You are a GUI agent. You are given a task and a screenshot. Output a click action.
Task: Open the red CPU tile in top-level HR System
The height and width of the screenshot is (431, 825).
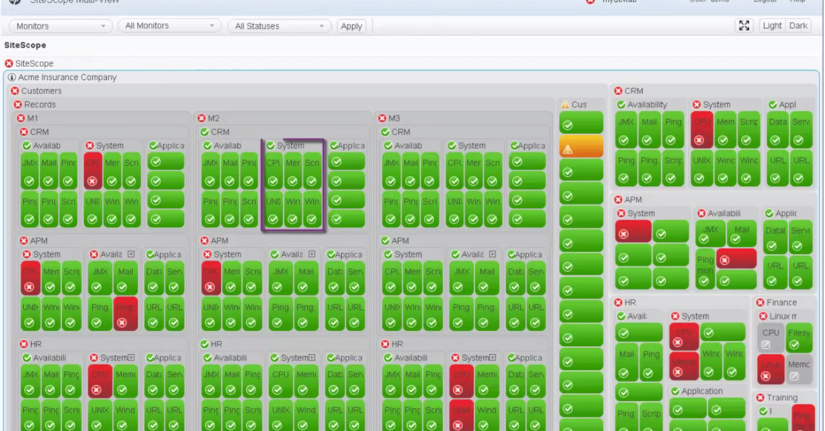(684, 336)
